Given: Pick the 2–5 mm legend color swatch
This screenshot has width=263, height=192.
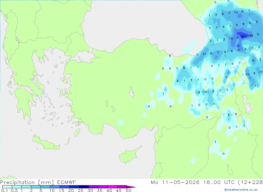Looking at the screenshot, I should coord(36,187).
